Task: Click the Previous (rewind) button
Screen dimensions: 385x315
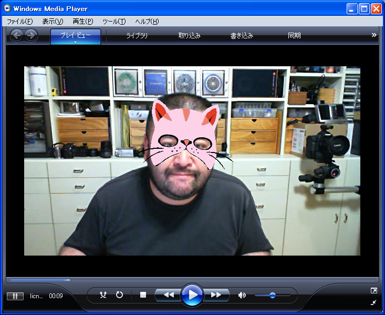Action: [169, 295]
